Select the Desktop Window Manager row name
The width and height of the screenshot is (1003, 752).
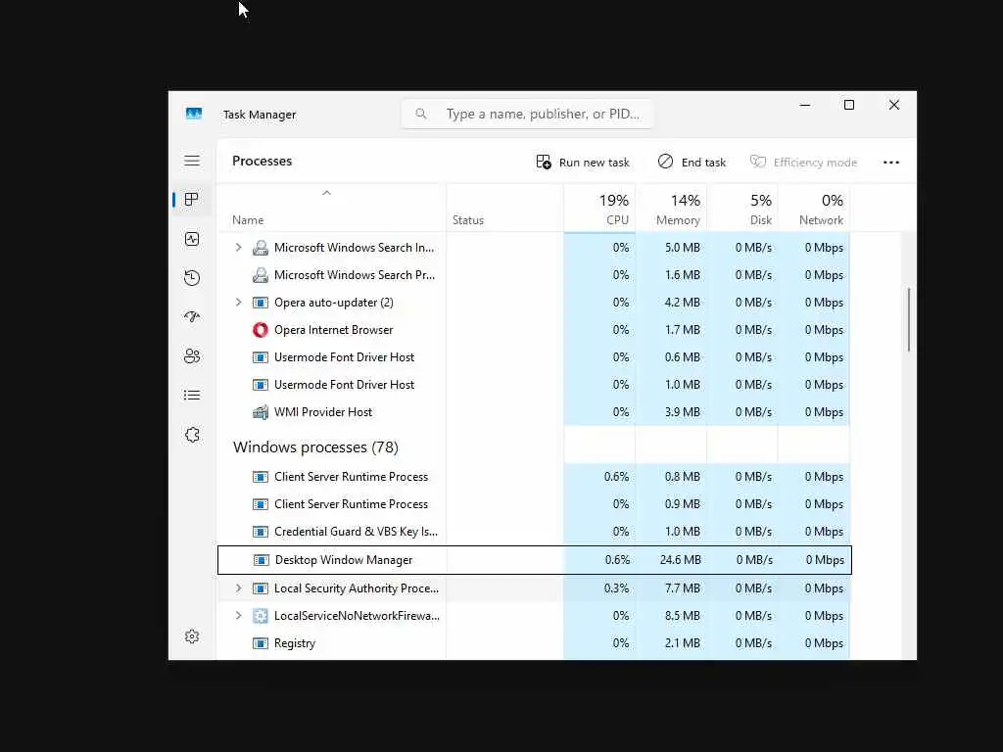(344, 560)
